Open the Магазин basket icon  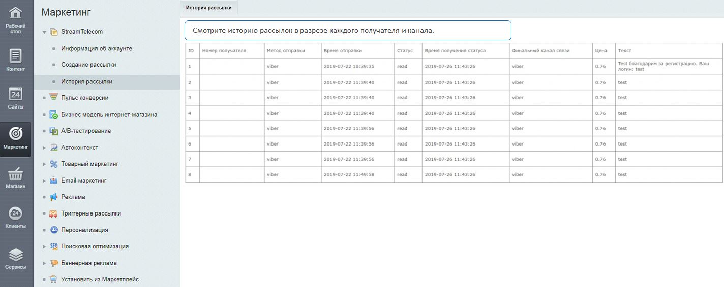coord(16,174)
